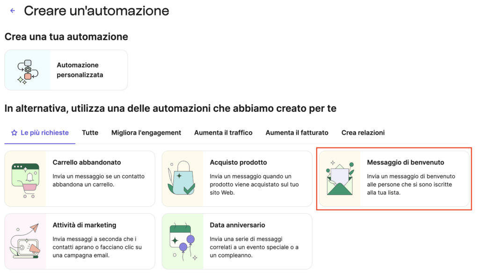The width and height of the screenshot is (479, 276).
Task: Click the text 'alla tua lista.'
Action: 384,193
